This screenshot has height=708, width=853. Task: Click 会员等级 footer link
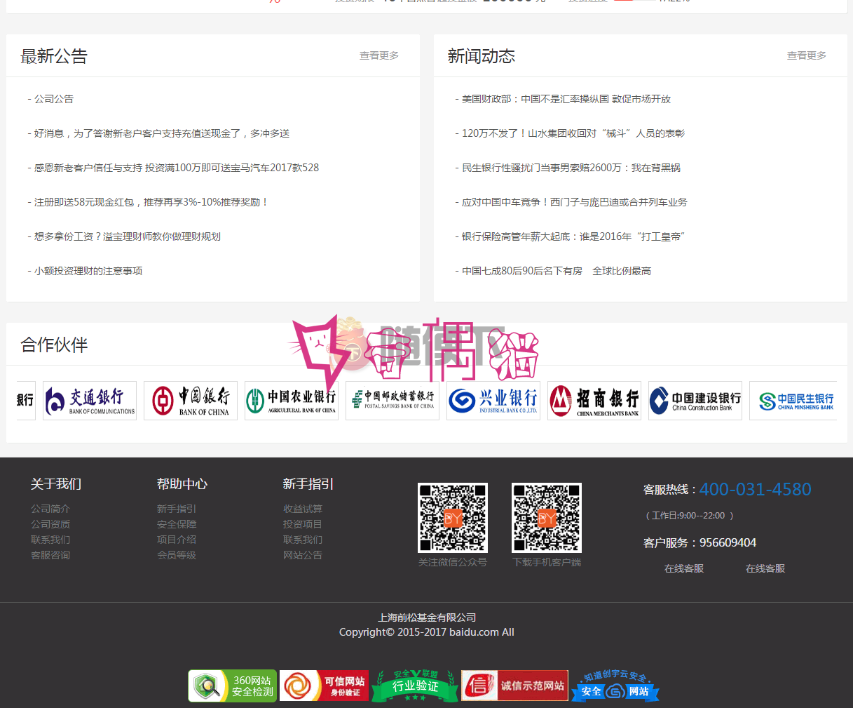tap(177, 555)
